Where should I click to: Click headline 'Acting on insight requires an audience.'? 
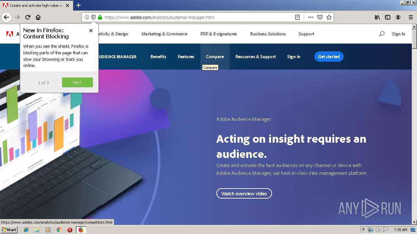pyautogui.click(x=291, y=146)
